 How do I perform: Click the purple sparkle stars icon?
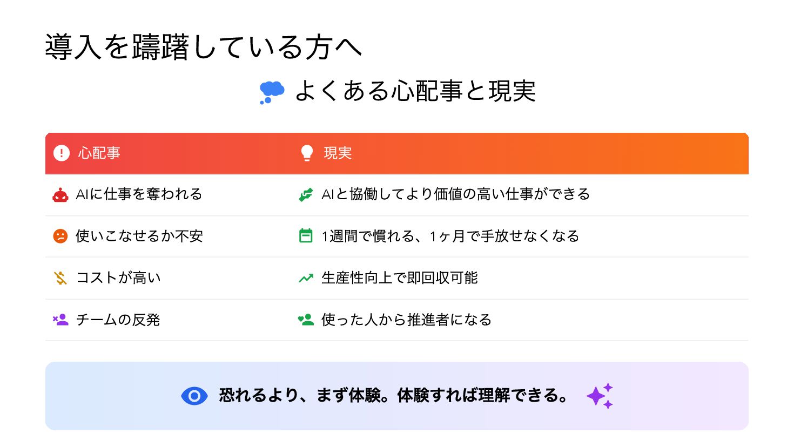point(600,396)
